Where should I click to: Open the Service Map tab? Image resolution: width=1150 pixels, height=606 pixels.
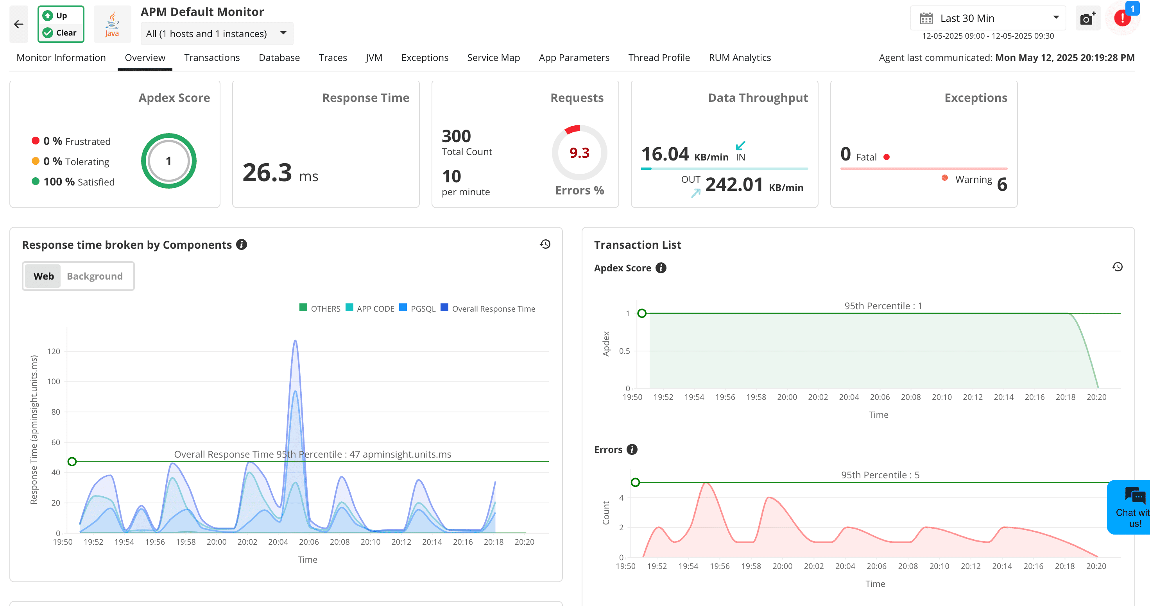pyautogui.click(x=493, y=57)
